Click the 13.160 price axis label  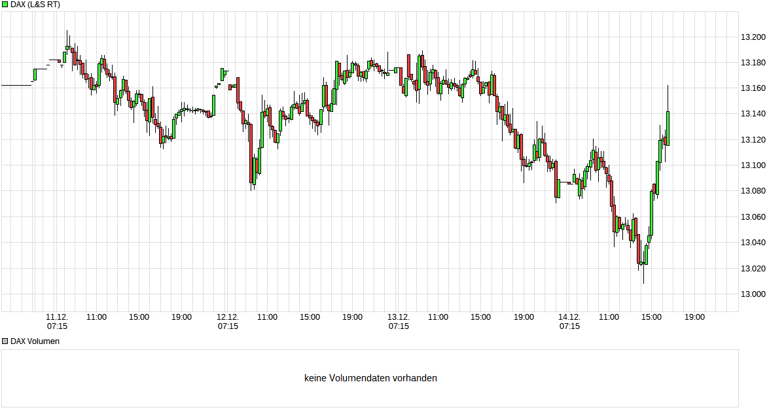753,88
